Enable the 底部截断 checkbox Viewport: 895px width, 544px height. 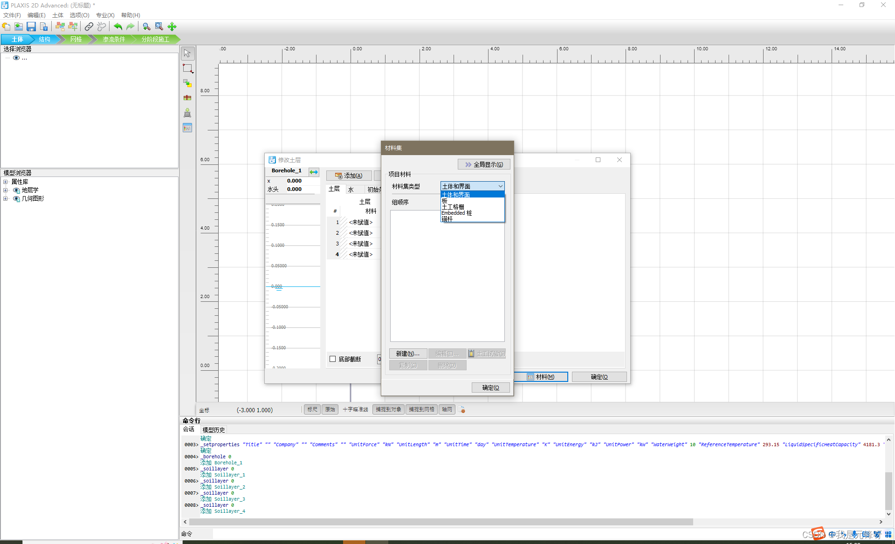(333, 359)
